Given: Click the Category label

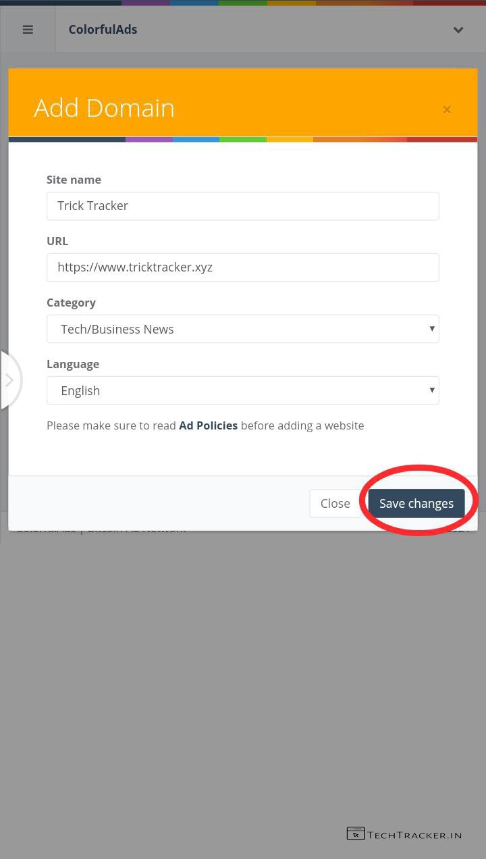Looking at the screenshot, I should pos(71,303).
